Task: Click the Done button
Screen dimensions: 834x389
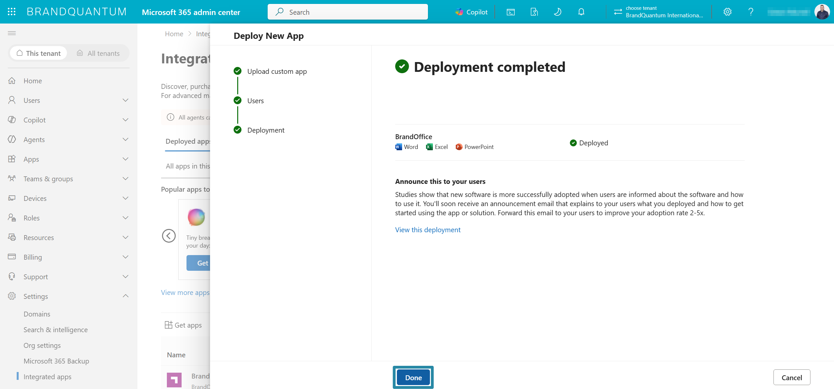Action: coord(413,378)
